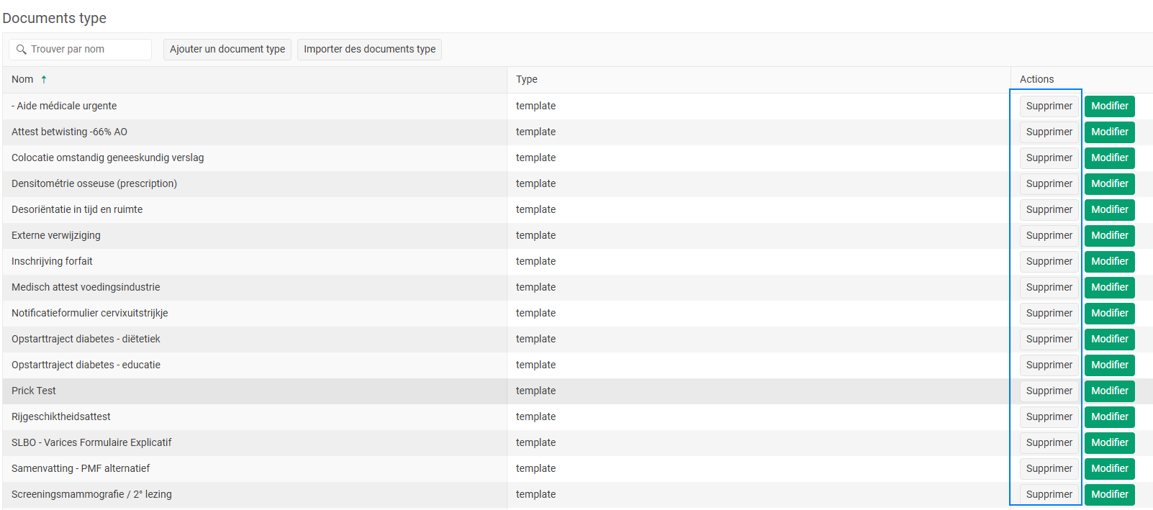Image resolution: width=1153 pixels, height=510 pixels.
Task: Remove 'Samenvatting - PMF alternatief' template
Action: coord(1049,469)
